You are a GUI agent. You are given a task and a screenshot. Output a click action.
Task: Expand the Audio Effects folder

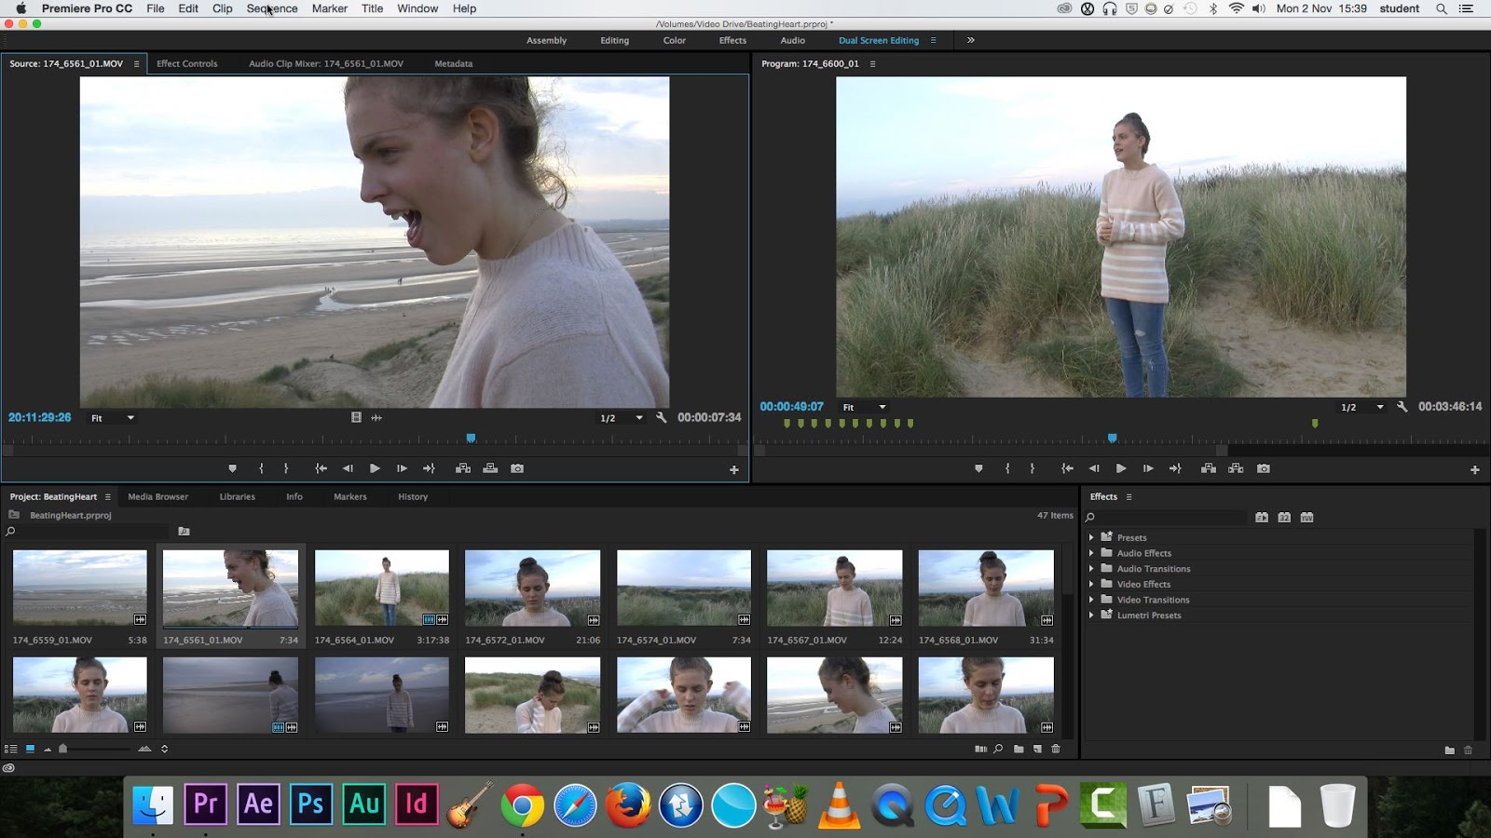[1091, 553]
